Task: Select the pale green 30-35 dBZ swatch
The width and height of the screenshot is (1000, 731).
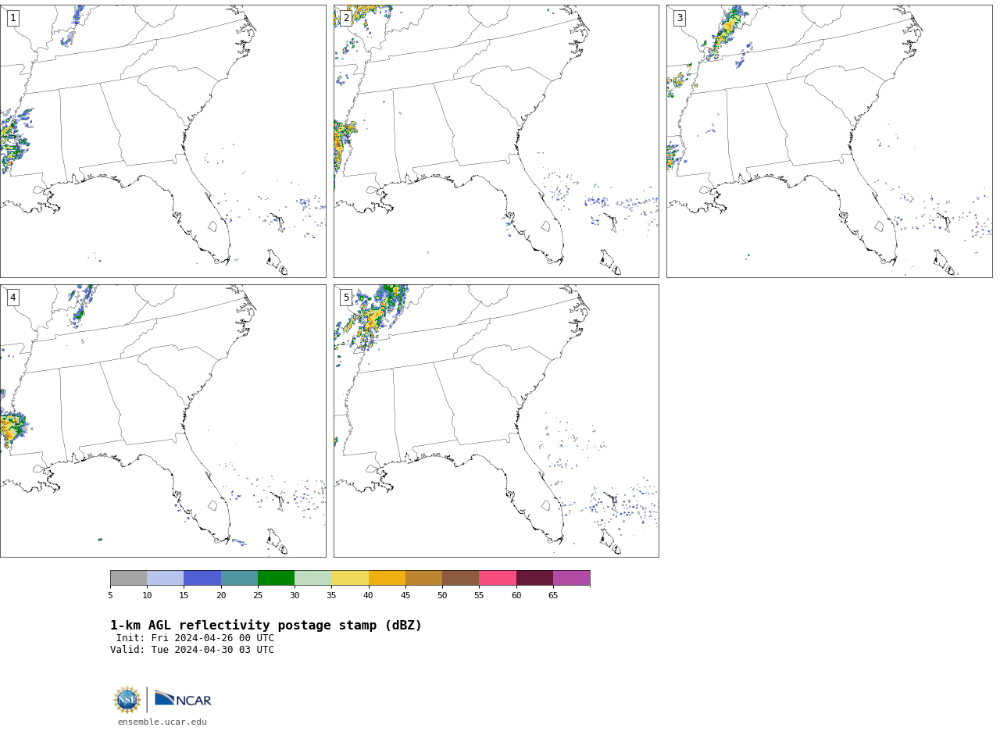Action: 312,578
